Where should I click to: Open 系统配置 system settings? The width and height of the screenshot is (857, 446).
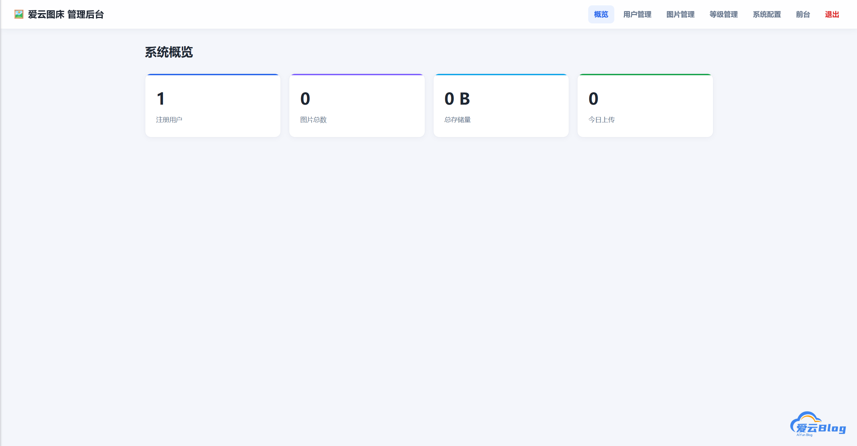(767, 14)
